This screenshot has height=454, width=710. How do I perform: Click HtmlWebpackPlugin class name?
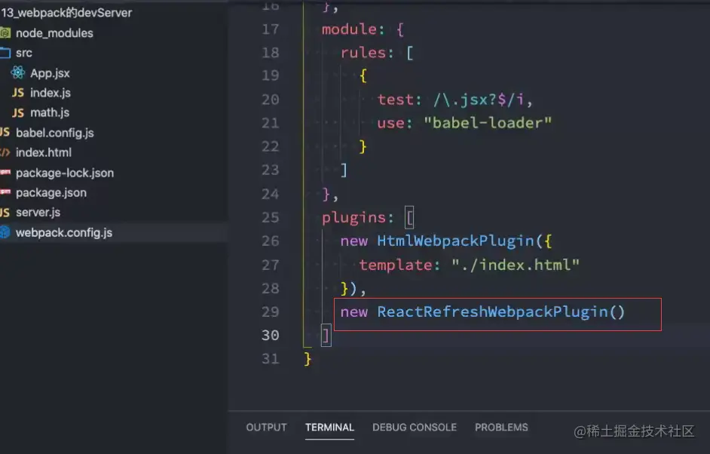(x=455, y=241)
